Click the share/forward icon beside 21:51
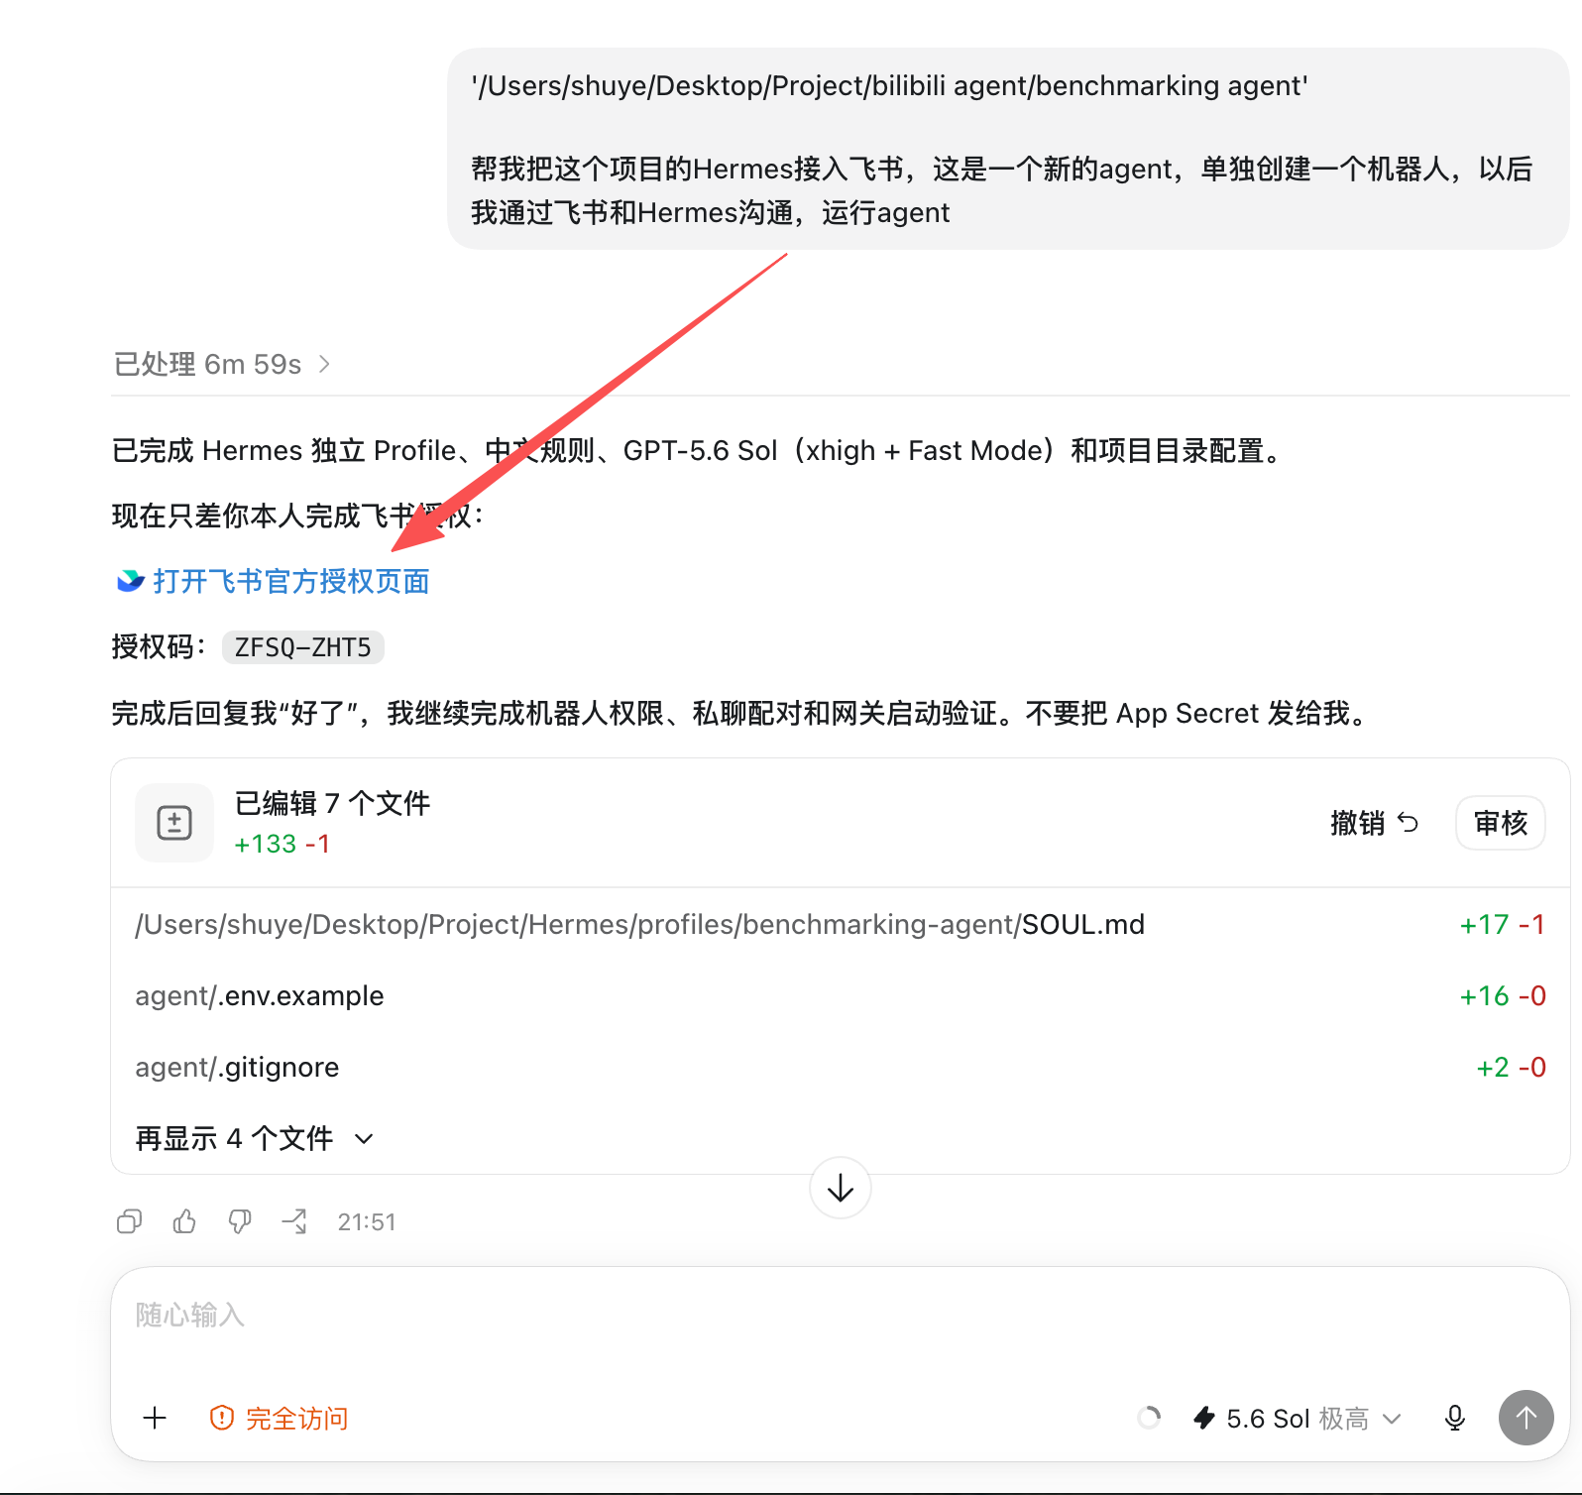 pyautogui.click(x=294, y=1221)
